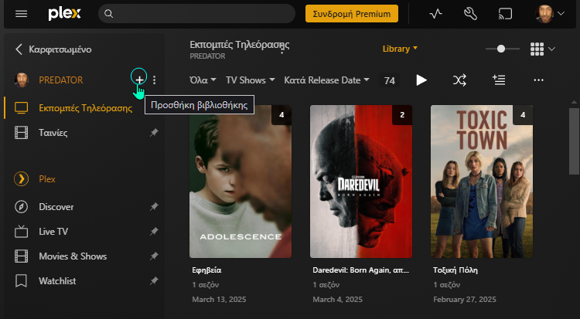Open the Activity pulse icon
This screenshot has height=319, width=580.
(435, 14)
